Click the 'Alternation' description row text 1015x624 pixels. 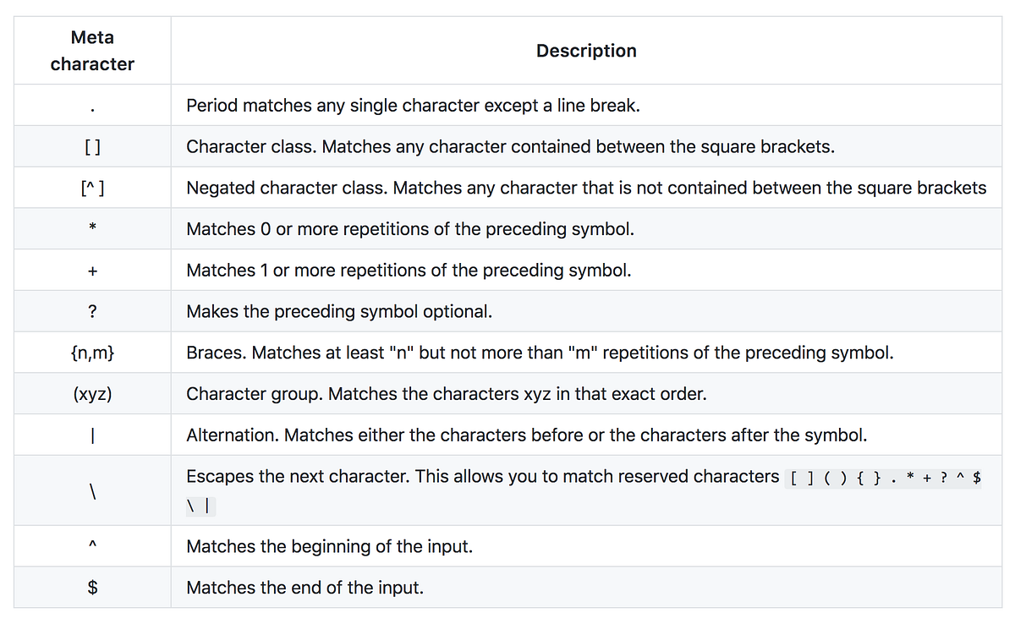(x=526, y=435)
